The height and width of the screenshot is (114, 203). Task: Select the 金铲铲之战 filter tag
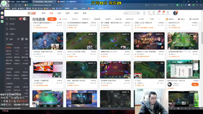(129, 19)
